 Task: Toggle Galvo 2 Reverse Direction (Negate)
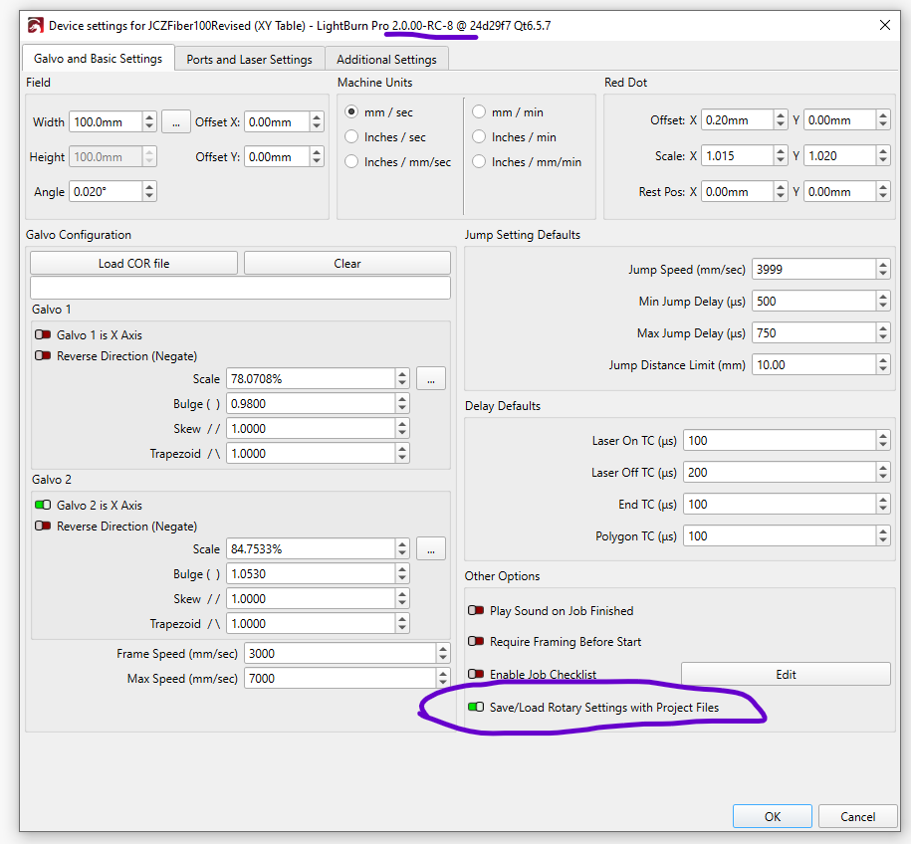click(x=43, y=526)
